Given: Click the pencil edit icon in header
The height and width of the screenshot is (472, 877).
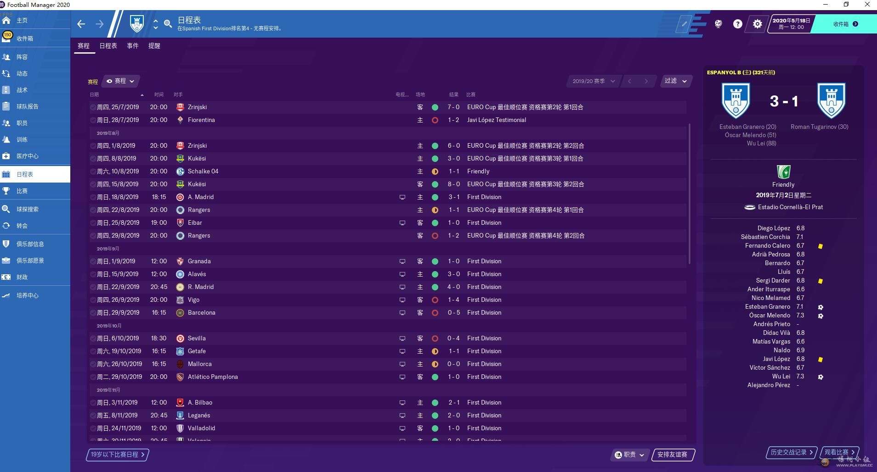Looking at the screenshot, I should pos(684,24).
